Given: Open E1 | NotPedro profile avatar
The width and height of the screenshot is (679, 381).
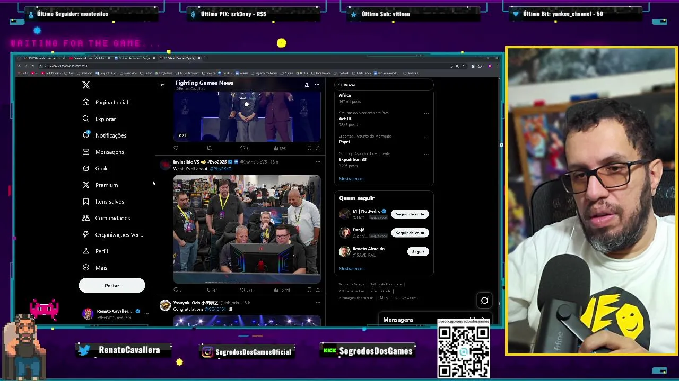Looking at the screenshot, I should pyautogui.click(x=345, y=214).
